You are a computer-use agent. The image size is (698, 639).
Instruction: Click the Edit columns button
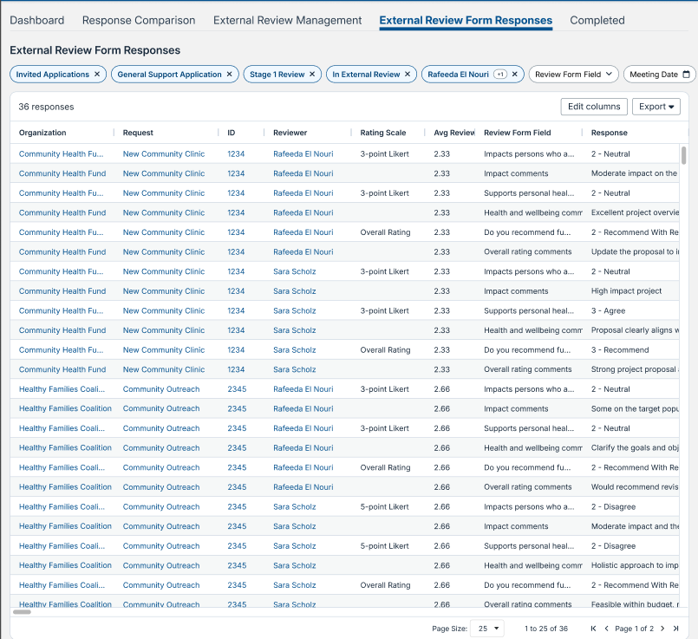(594, 107)
